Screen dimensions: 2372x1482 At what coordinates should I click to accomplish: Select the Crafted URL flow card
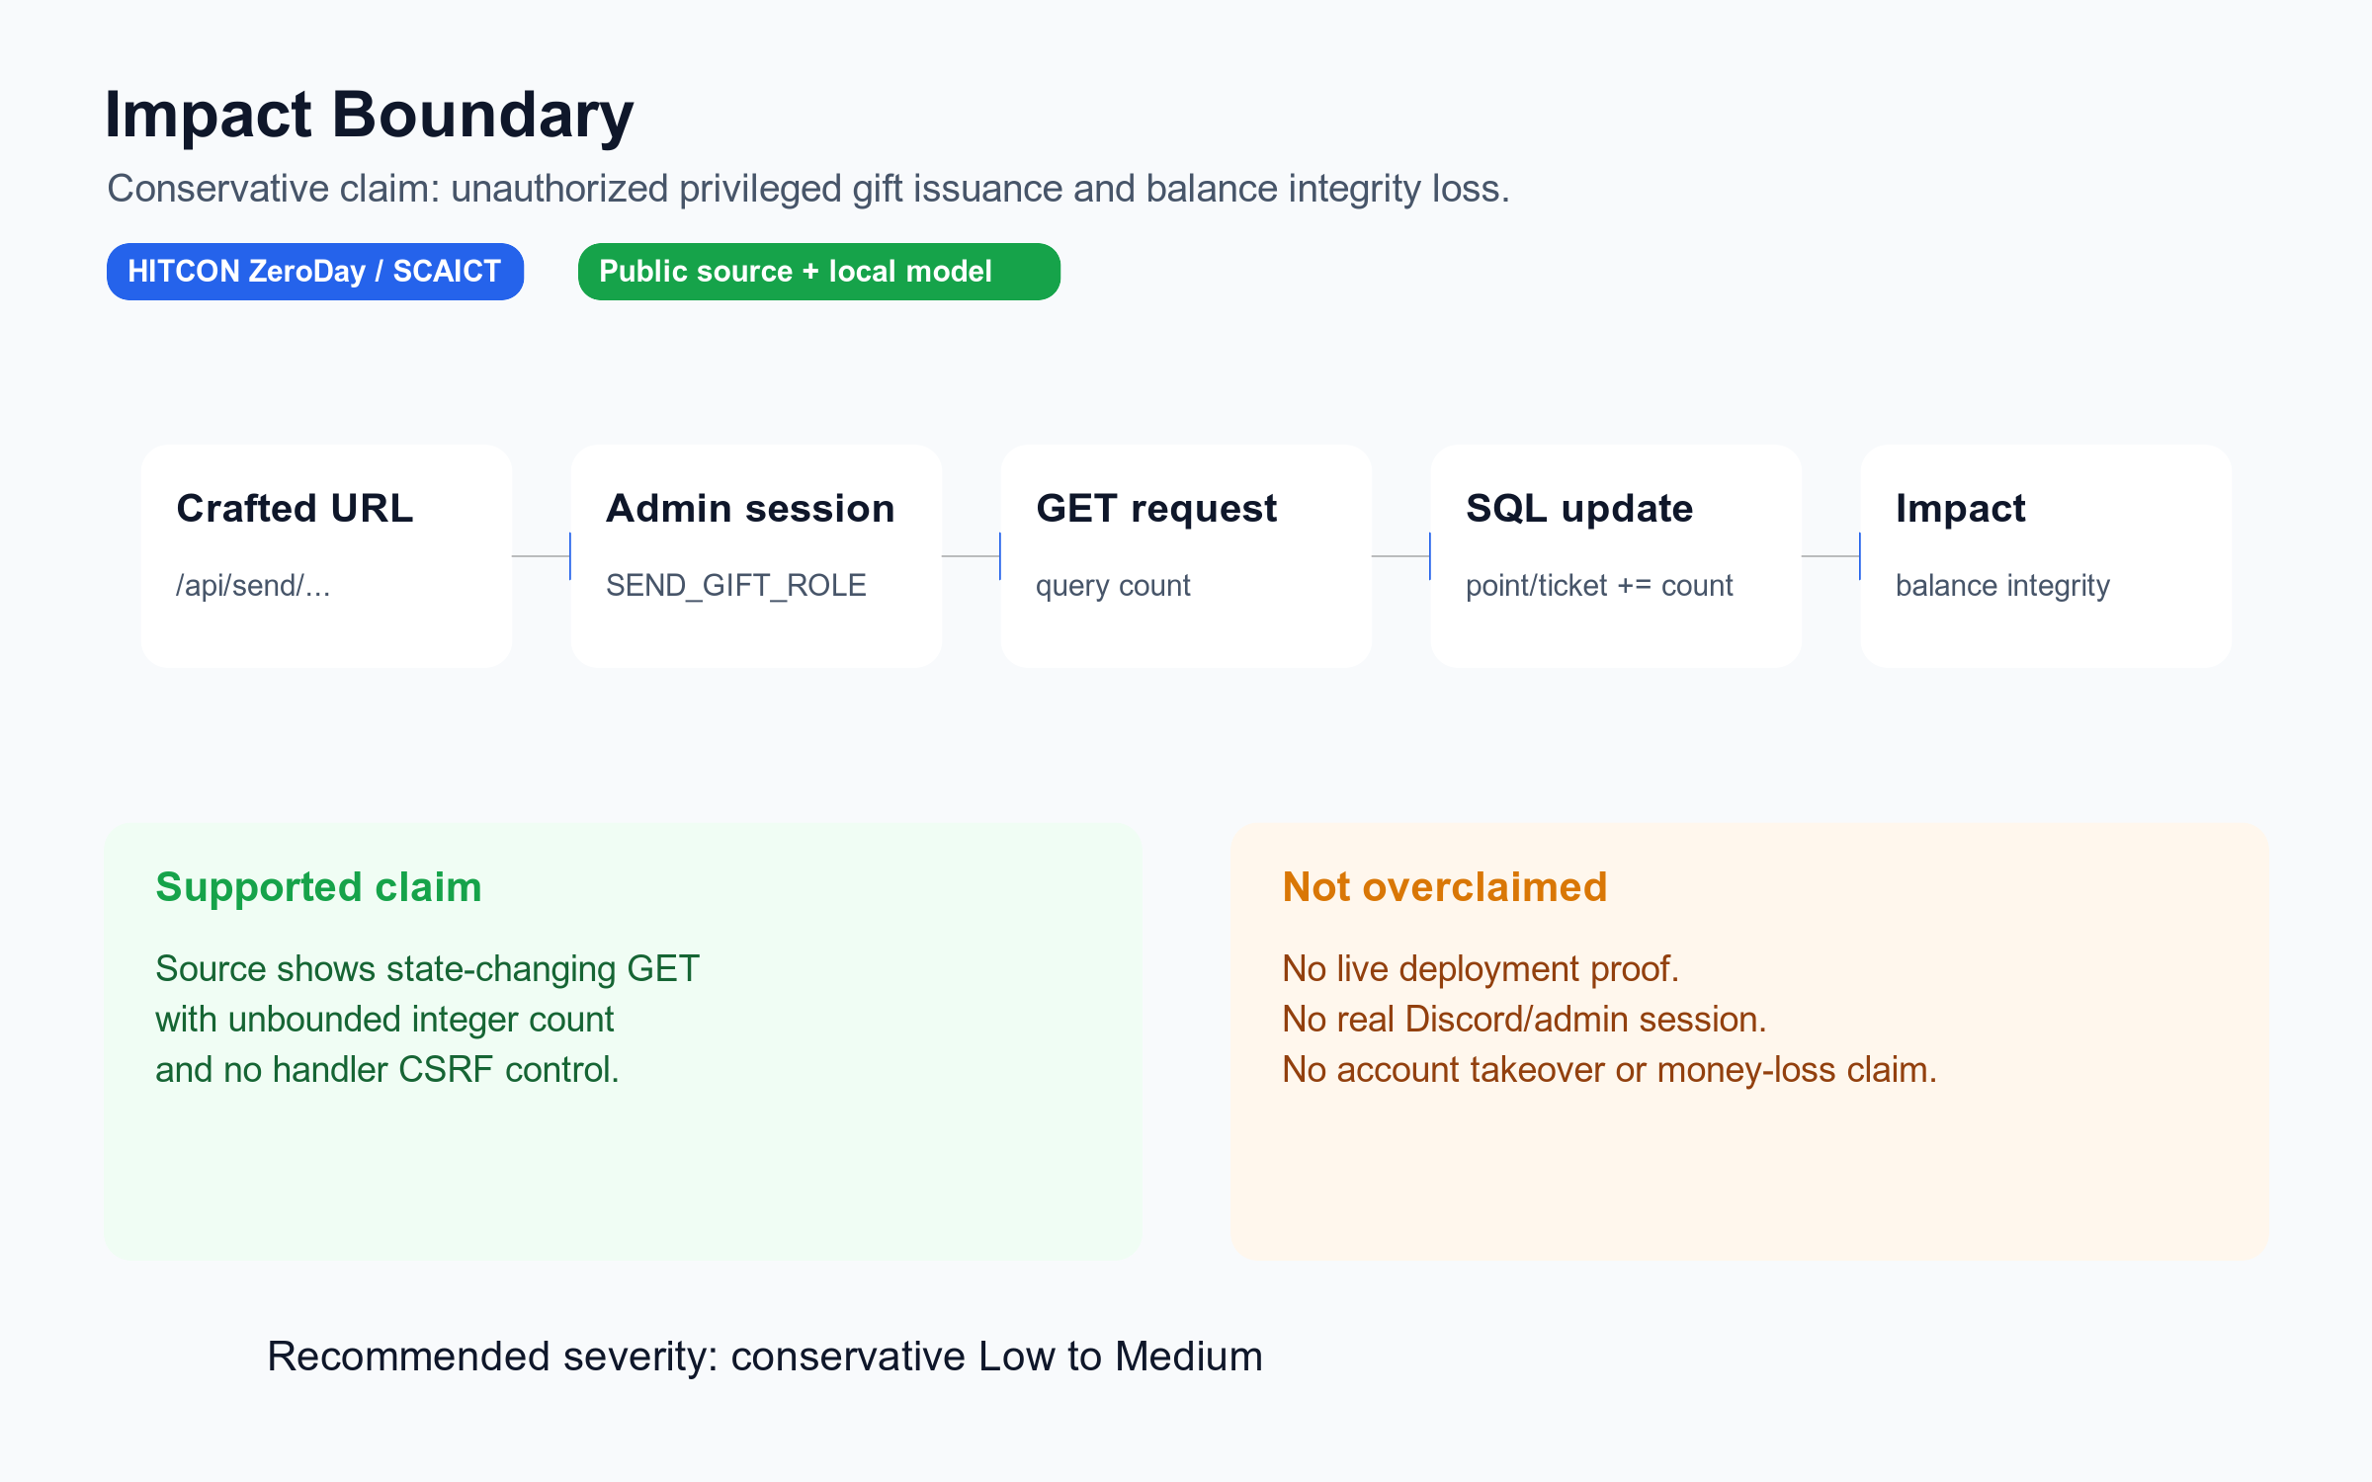coord(326,556)
